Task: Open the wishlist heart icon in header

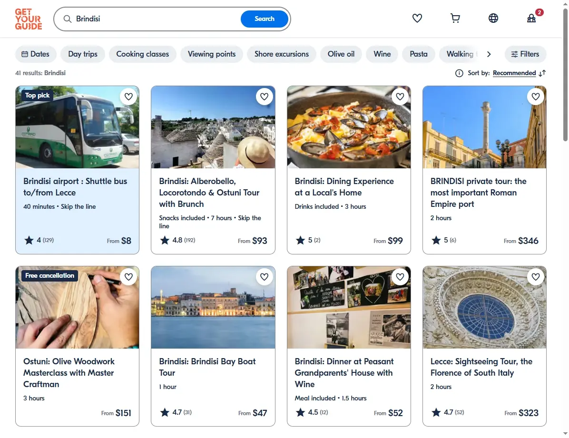Action: [x=417, y=18]
